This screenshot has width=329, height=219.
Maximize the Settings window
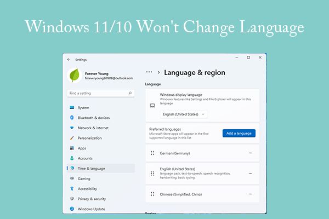(248, 57)
